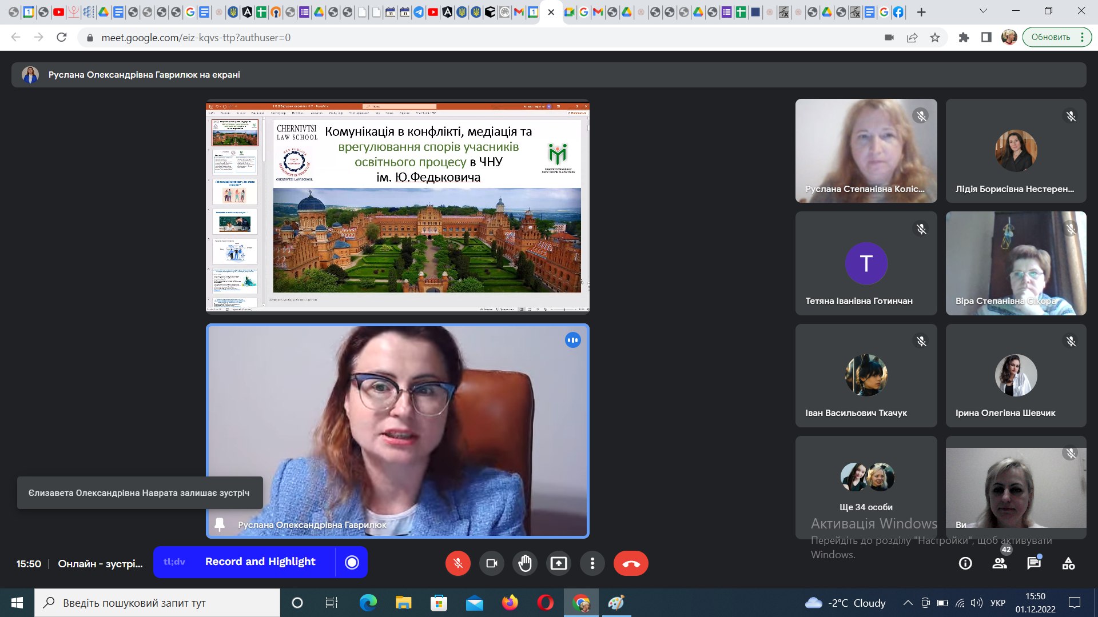Click the speaking indicator on the main video
This screenshot has width=1098, height=617.
[x=572, y=340]
